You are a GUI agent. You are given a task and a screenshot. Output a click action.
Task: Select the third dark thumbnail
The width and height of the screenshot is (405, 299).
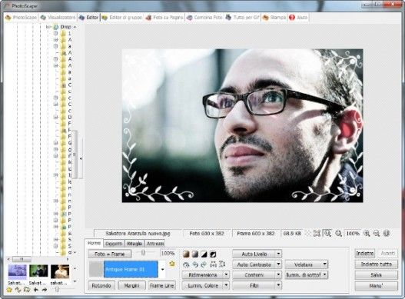coord(60,271)
